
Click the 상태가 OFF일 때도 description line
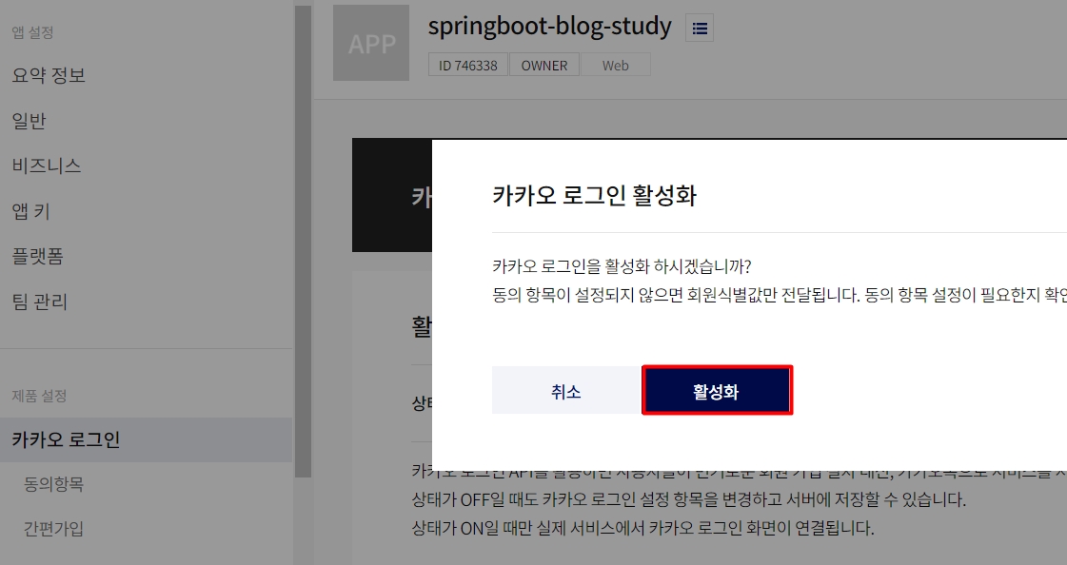pos(689,499)
